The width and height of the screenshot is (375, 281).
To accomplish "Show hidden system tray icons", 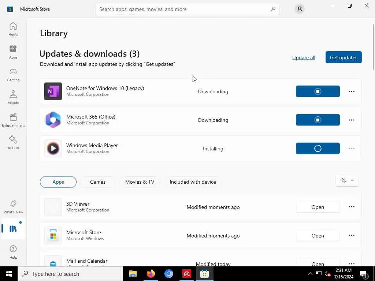I will tap(310, 274).
